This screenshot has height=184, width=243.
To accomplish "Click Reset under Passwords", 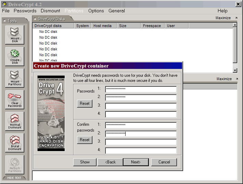I will [85, 103].
